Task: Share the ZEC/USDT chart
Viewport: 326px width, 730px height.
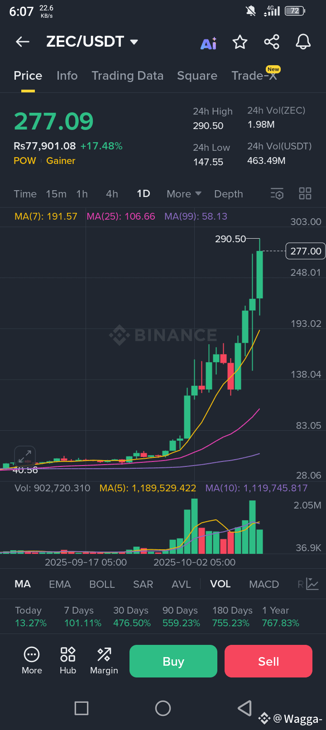Action: point(271,42)
